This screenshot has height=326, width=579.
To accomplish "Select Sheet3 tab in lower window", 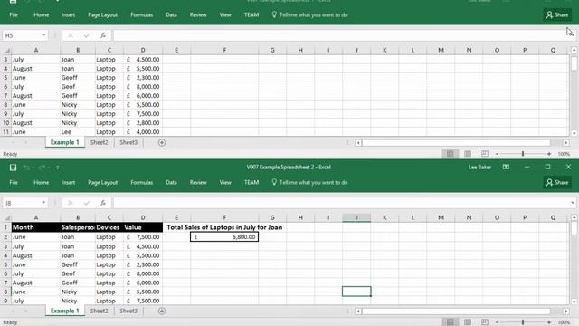I will click(128, 312).
